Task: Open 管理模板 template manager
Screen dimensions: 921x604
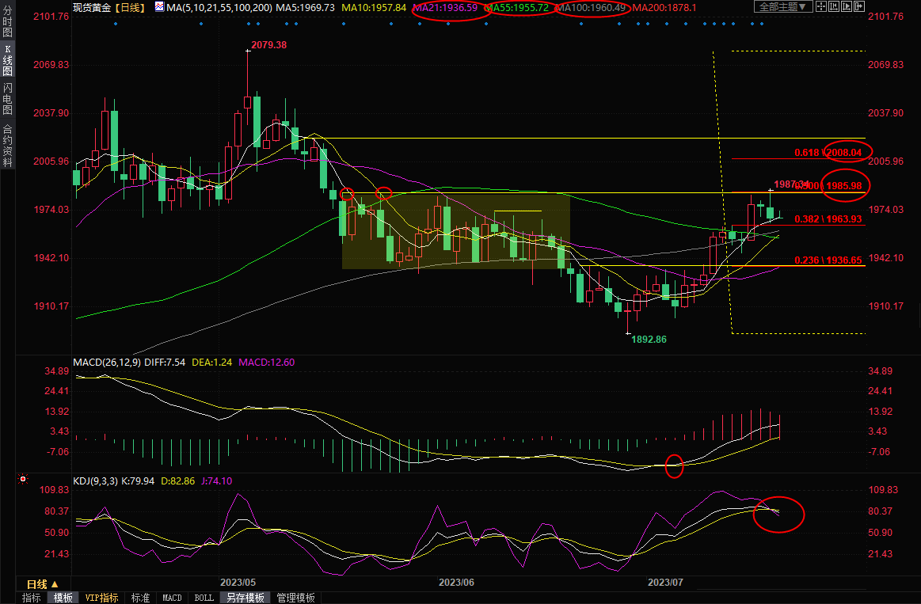Action: (295, 598)
